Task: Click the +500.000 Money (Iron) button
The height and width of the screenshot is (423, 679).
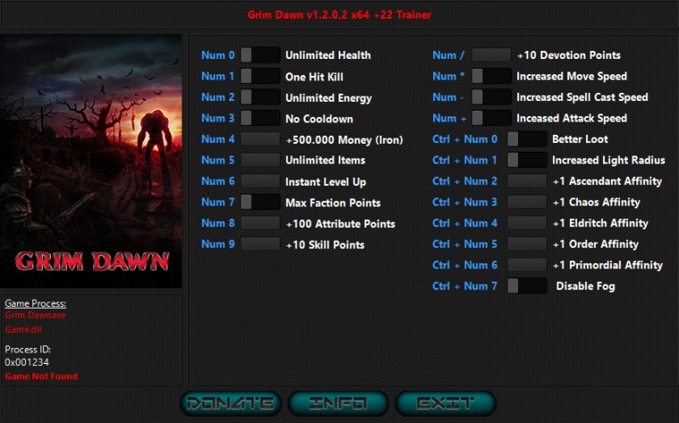Action: (260, 139)
